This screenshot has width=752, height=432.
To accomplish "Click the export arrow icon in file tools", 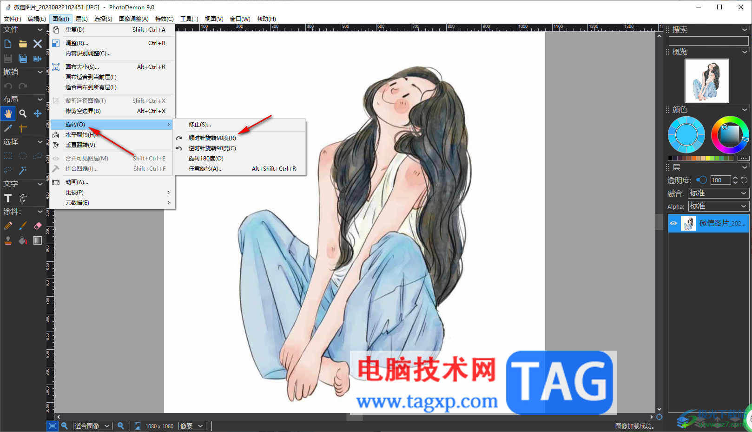I will (x=38, y=59).
